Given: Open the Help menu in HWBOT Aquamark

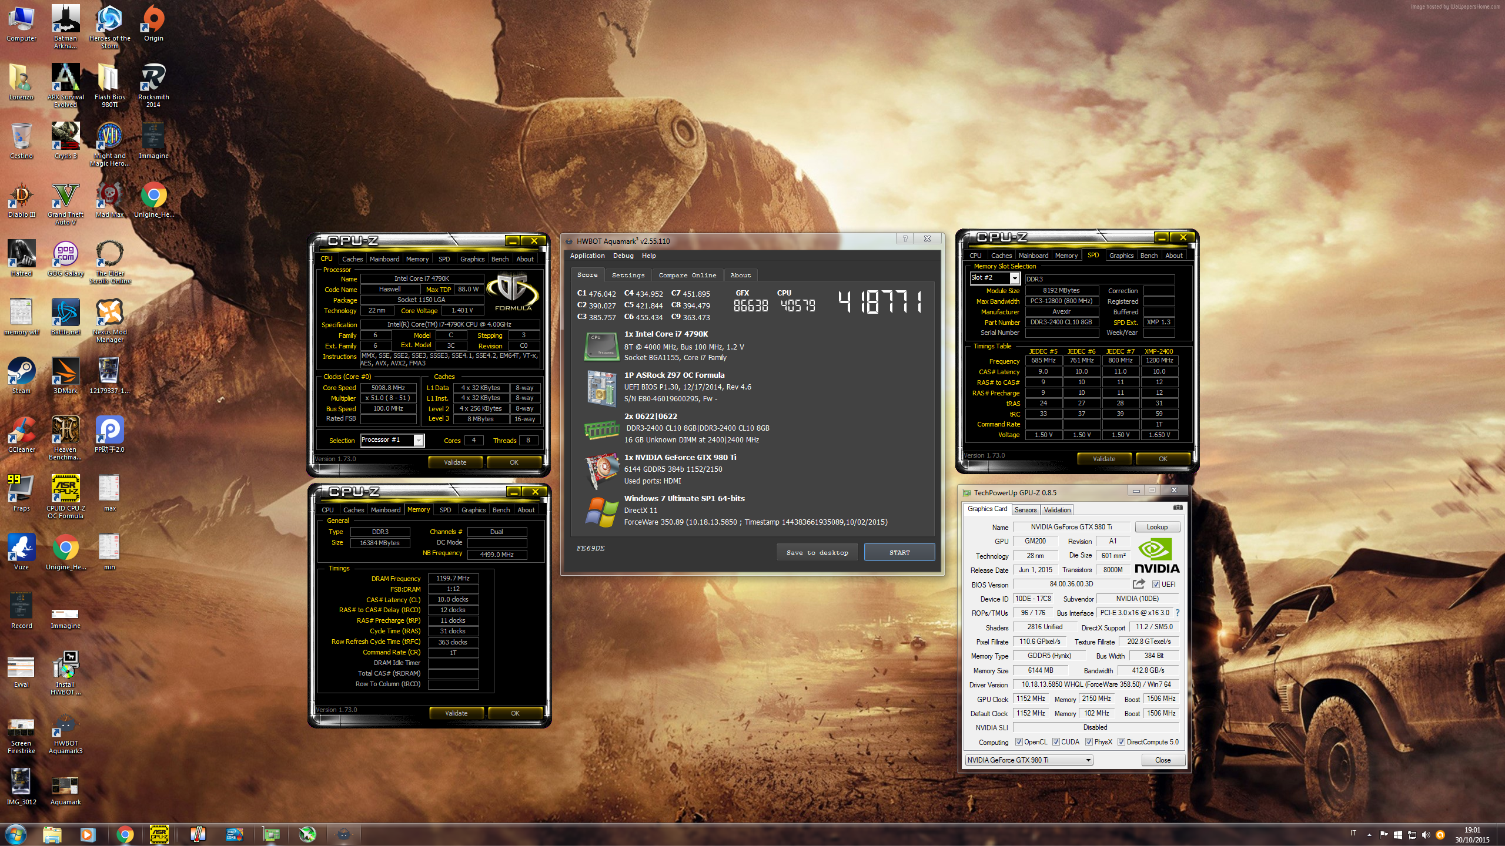Looking at the screenshot, I should tap(648, 256).
